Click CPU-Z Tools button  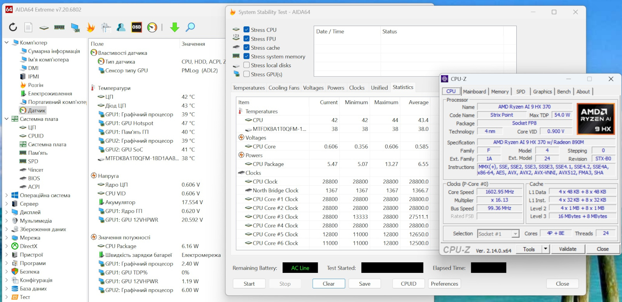pos(529,249)
